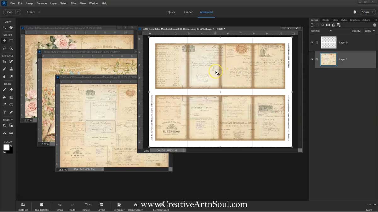The width and height of the screenshot is (378, 212).
Task: Select the Sponge tool
Action: click(x=11, y=76)
